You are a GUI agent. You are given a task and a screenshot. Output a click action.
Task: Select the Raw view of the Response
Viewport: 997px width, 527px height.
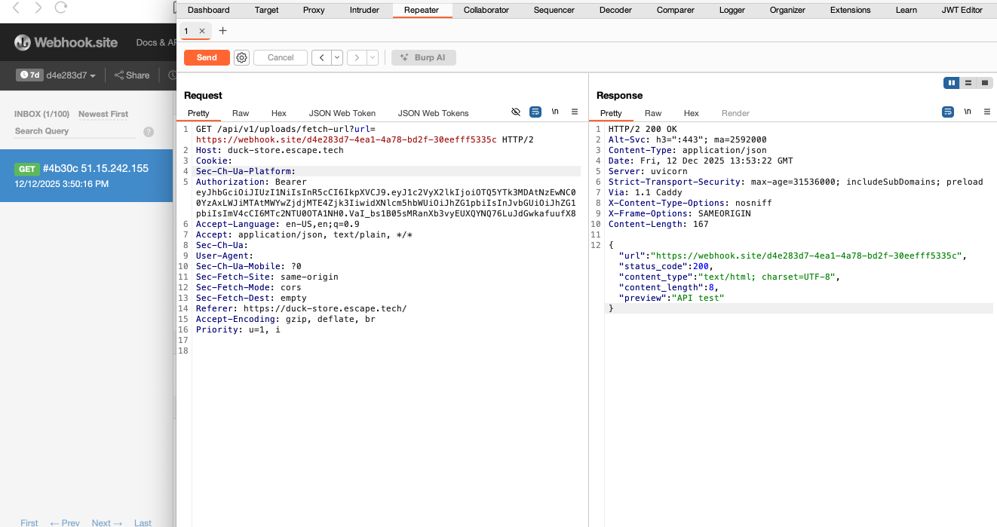[653, 113]
